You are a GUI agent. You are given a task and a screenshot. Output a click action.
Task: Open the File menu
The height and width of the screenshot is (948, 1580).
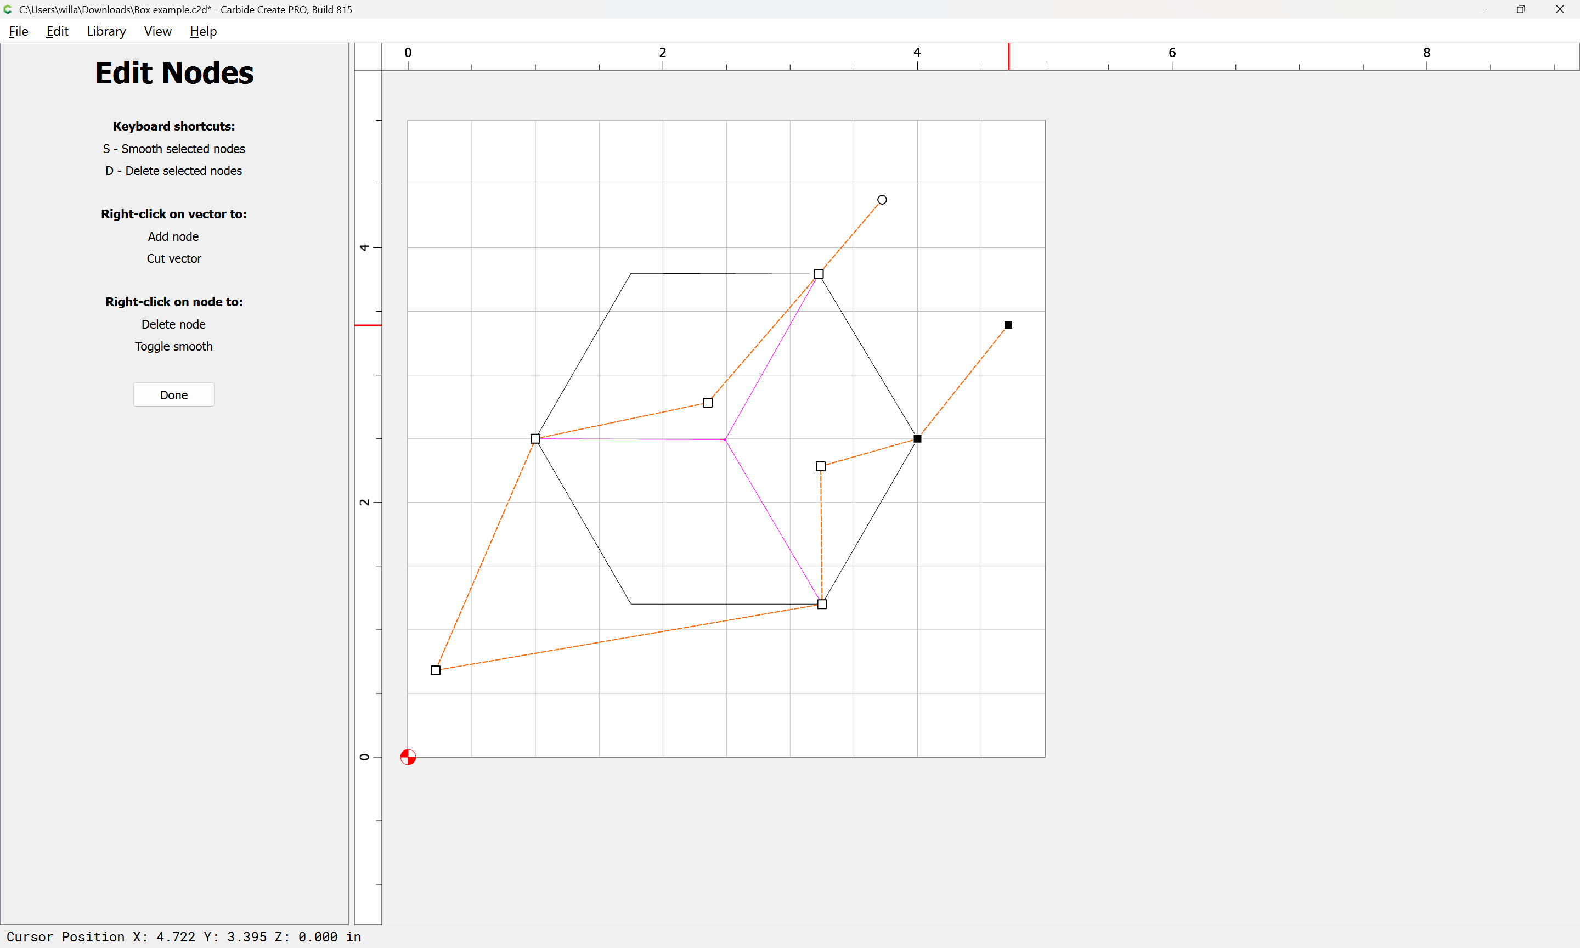pyautogui.click(x=18, y=31)
